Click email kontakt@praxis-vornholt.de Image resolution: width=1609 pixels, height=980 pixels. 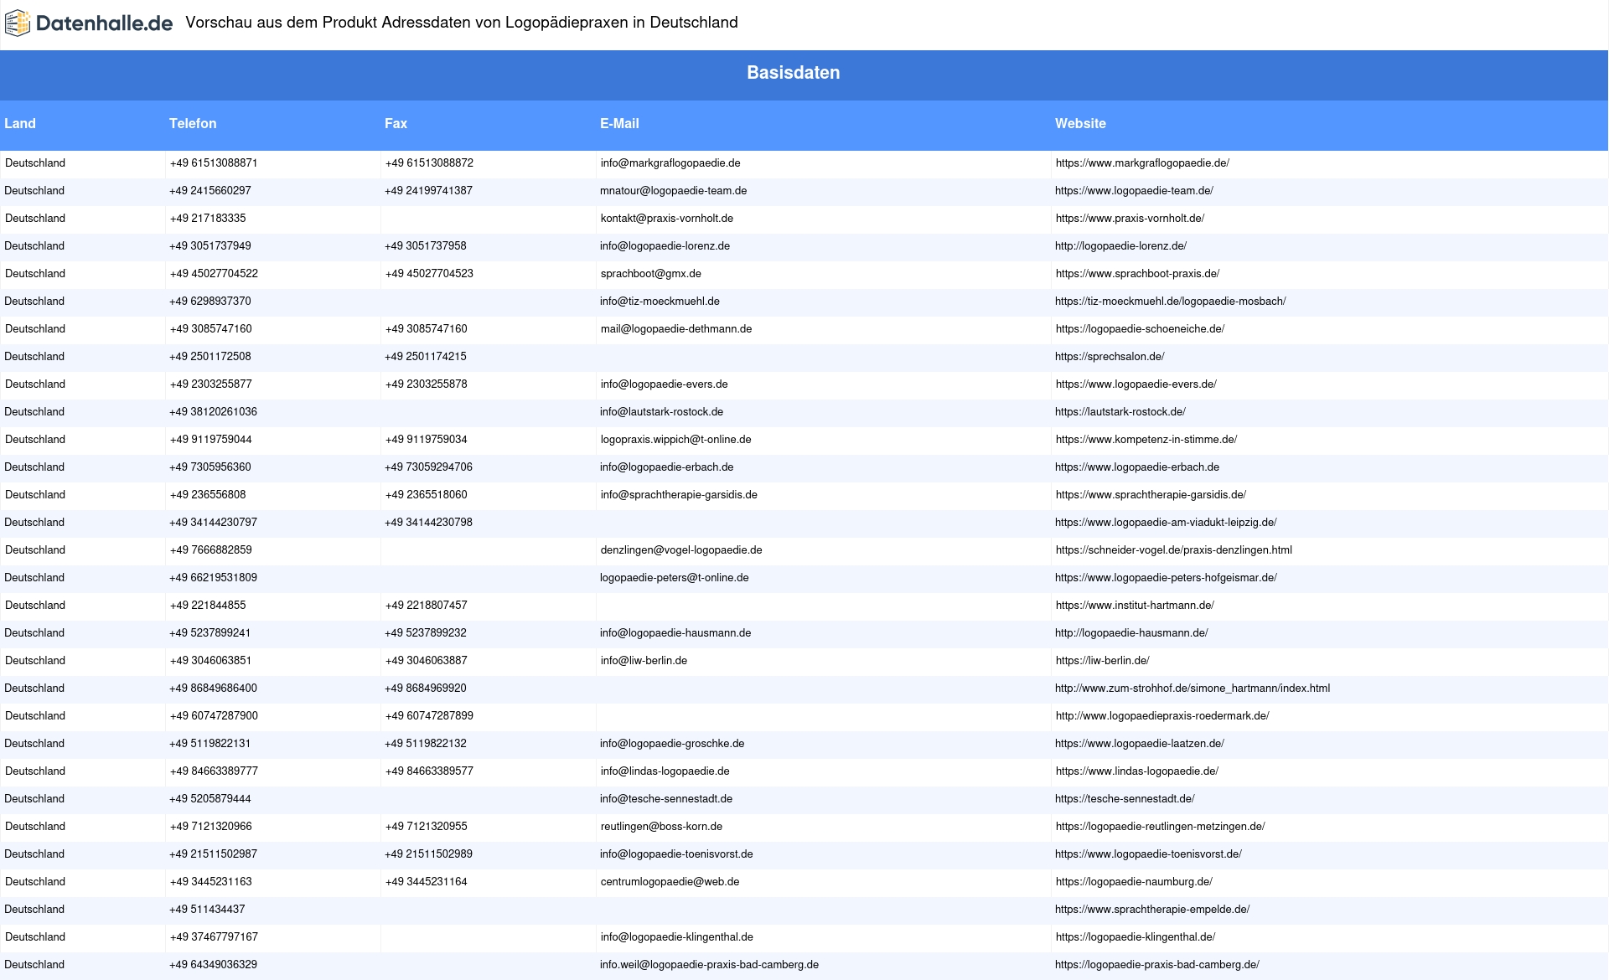pos(667,219)
